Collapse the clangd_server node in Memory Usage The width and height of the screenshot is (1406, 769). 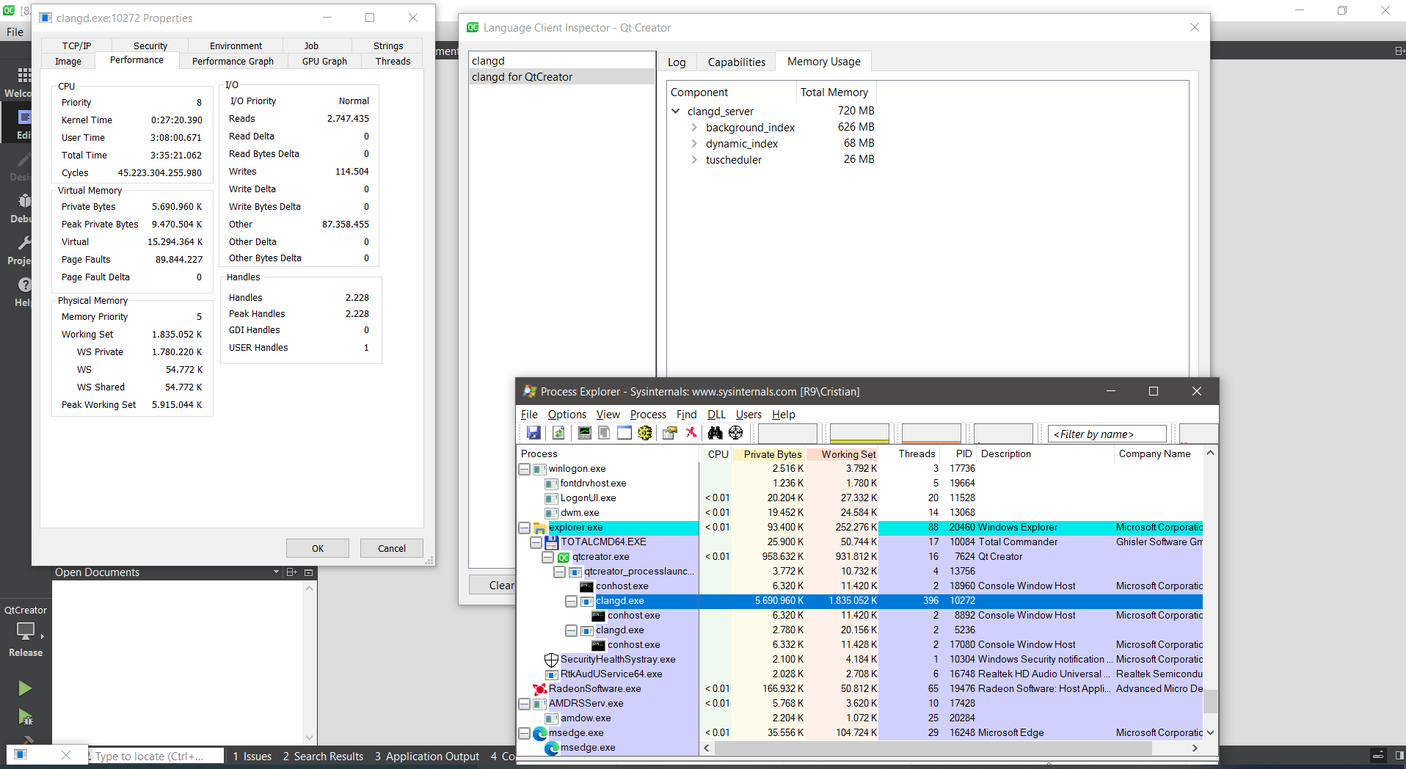[676, 111]
